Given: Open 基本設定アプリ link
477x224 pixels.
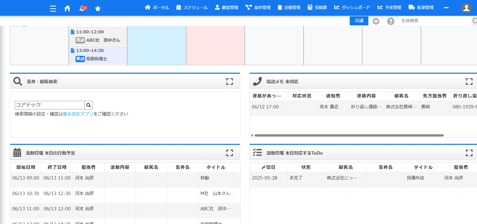Looking at the screenshot, I should tap(78, 114).
